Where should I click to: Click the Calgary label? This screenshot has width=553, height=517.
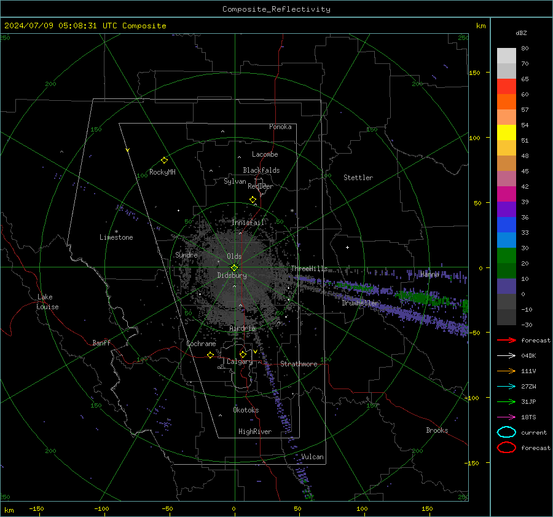[240, 361]
